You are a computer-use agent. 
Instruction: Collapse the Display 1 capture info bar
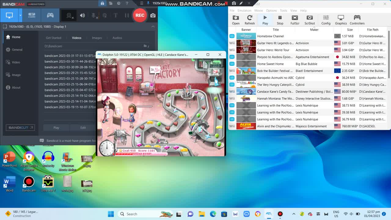coord(153,27)
